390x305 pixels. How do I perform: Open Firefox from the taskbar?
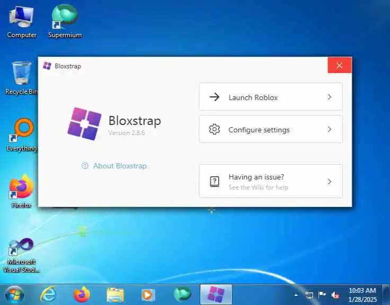(x=82, y=295)
